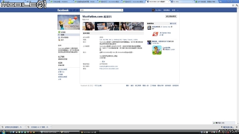Click the 424 talking about count
The image size is (239, 134).
tap(60, 63)
